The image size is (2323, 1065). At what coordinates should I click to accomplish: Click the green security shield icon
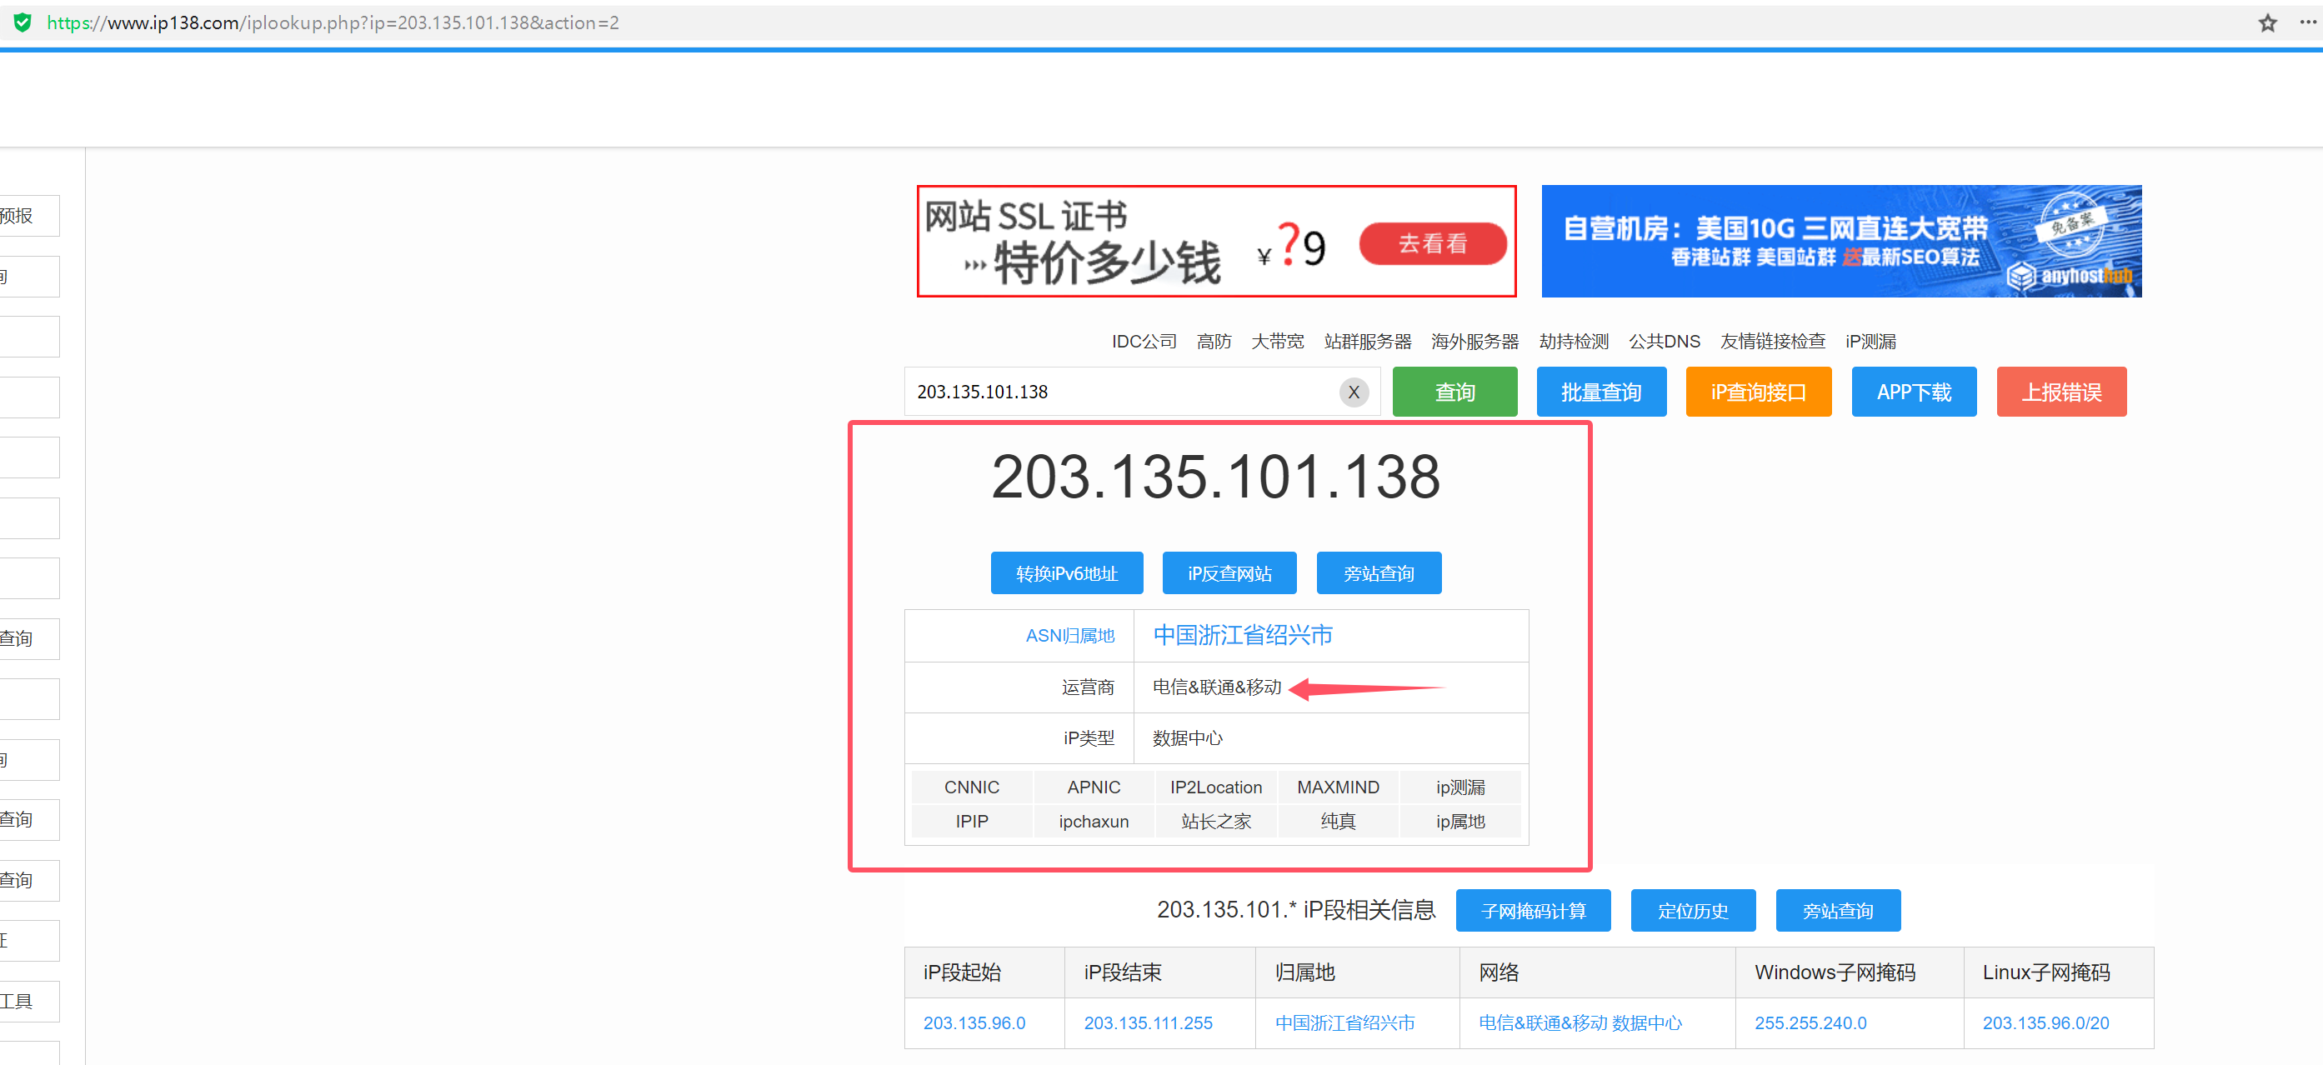pos(23,22)
